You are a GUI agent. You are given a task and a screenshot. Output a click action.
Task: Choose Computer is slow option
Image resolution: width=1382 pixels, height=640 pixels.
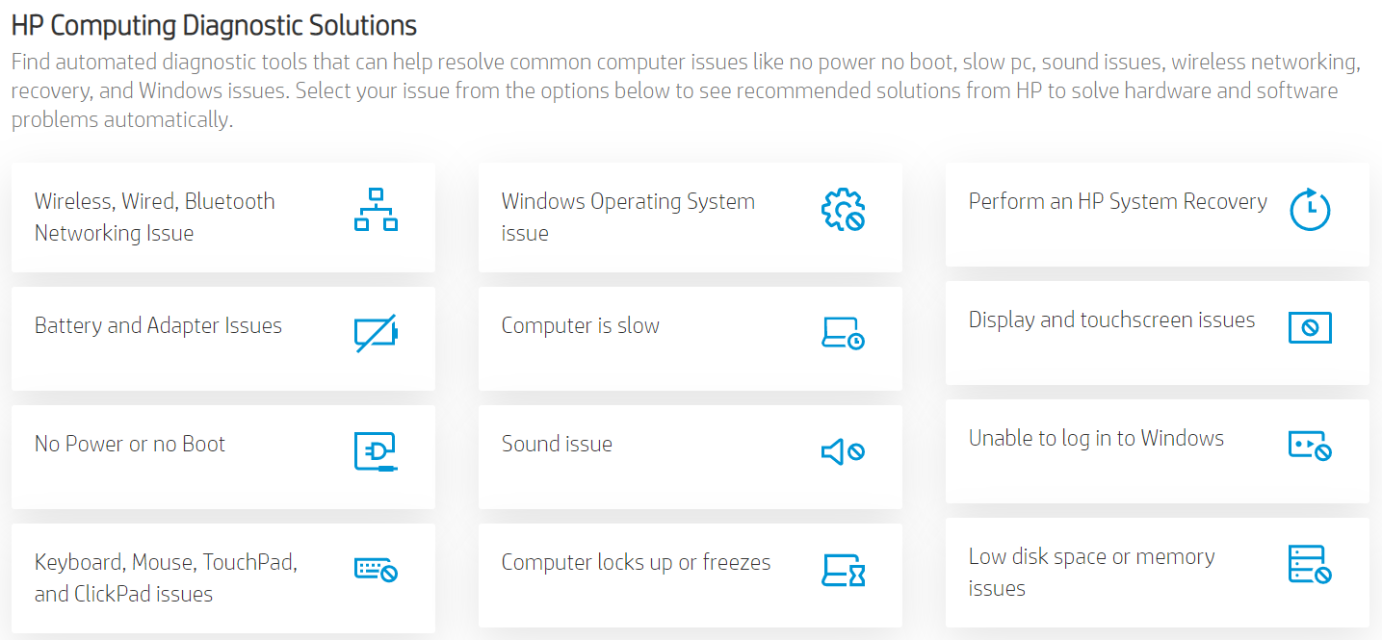point(580,325)
